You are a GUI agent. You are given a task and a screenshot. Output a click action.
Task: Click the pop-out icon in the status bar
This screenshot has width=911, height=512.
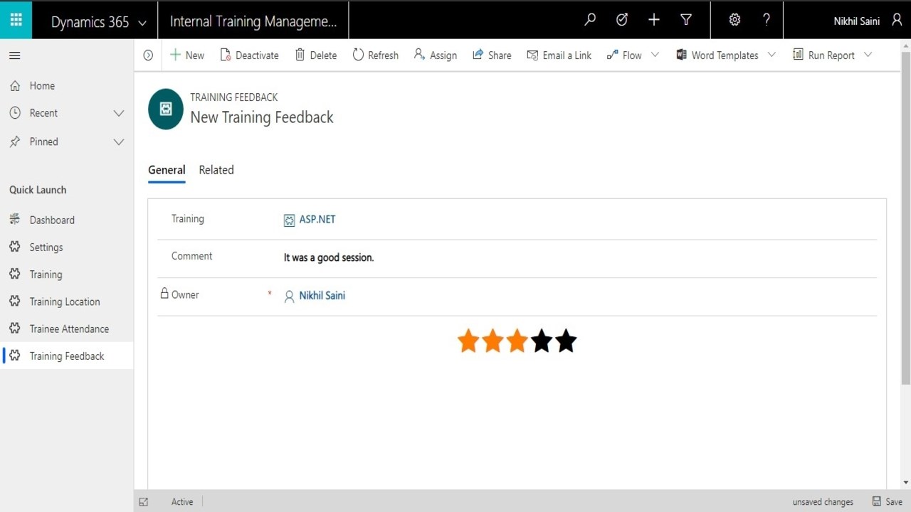click(x=144, y=502)
